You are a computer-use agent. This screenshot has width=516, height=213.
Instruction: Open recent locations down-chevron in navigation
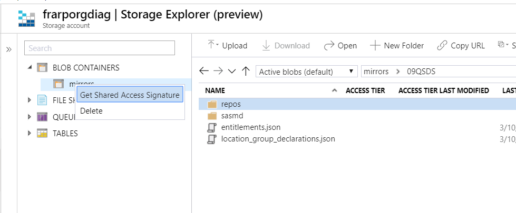tap(231, 72)
